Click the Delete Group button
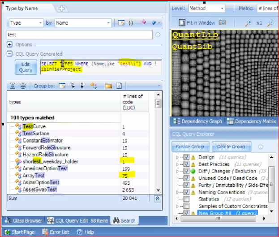The height and width of the screenshot is (237, 279). tap(232, 147)
